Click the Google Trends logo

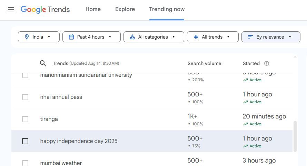coord(45,9)
